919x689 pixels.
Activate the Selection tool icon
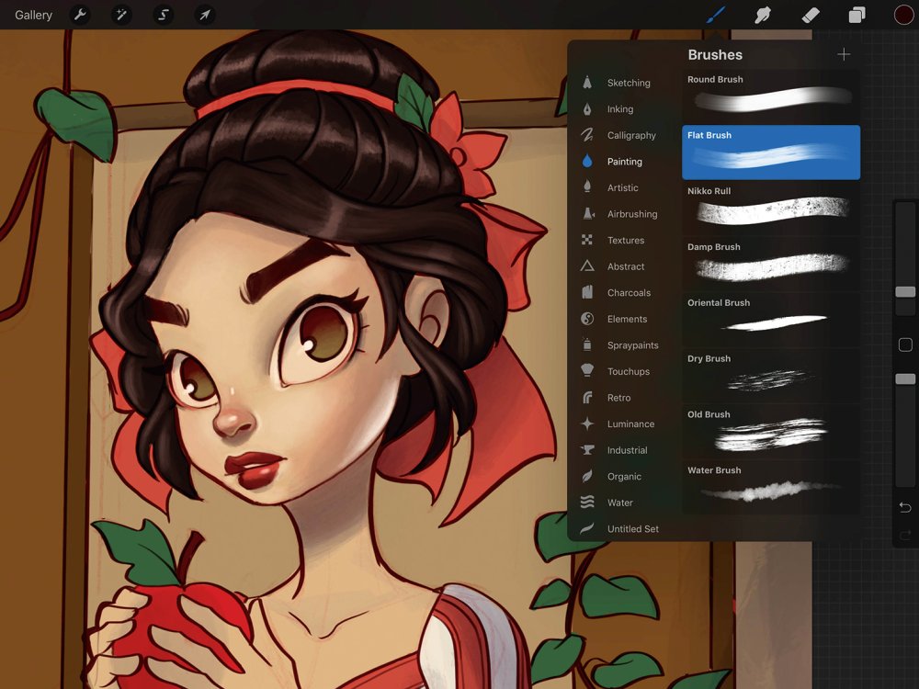(163, 15)
